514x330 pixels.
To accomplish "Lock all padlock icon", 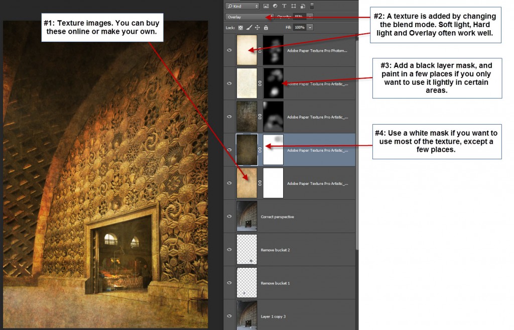I will [266, 28].
